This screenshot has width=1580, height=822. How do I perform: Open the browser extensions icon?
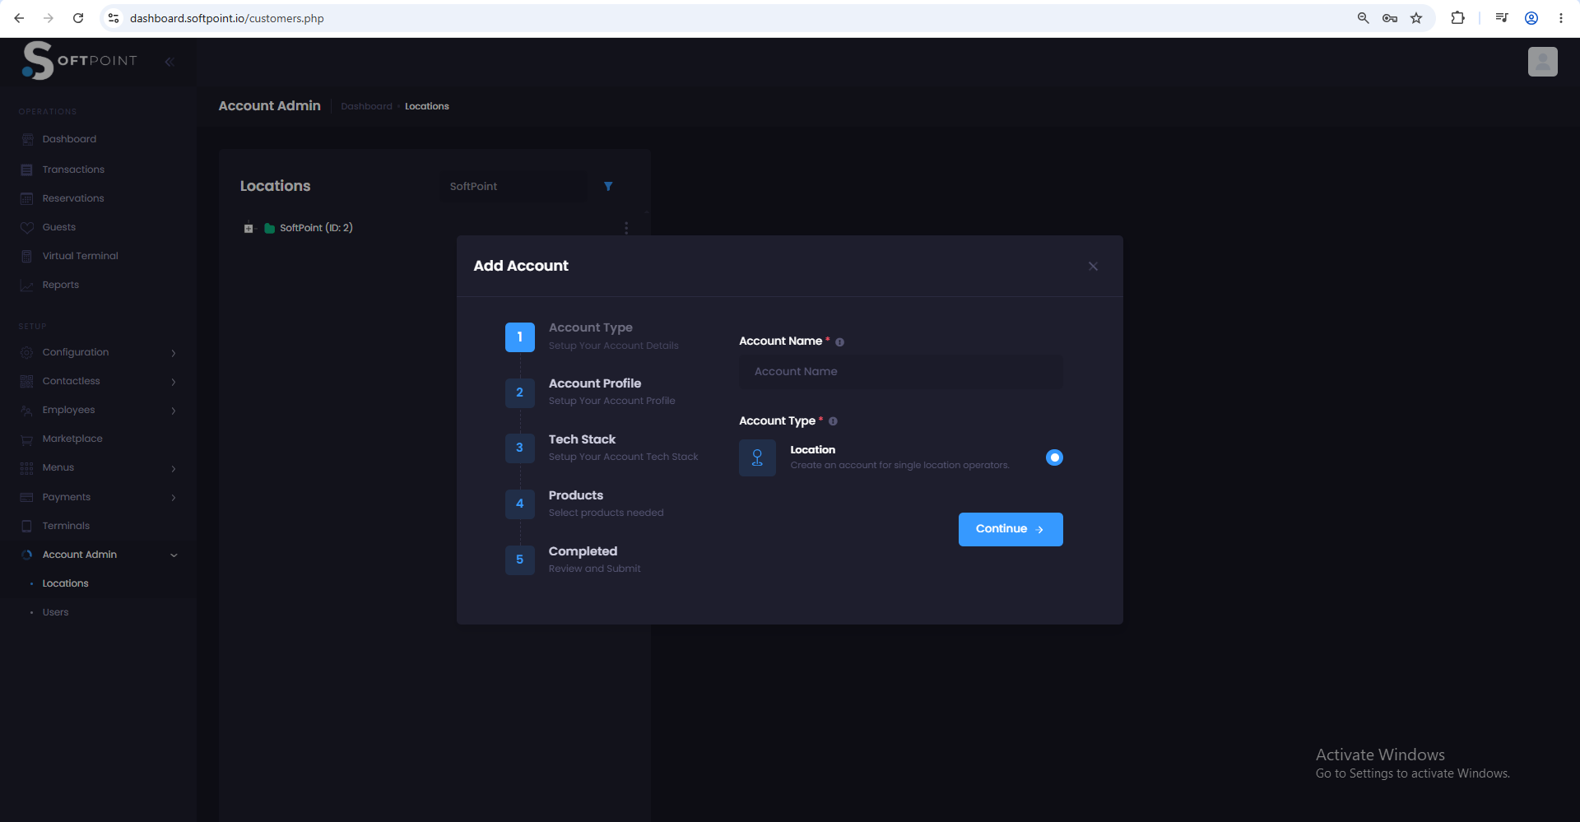1457,18
